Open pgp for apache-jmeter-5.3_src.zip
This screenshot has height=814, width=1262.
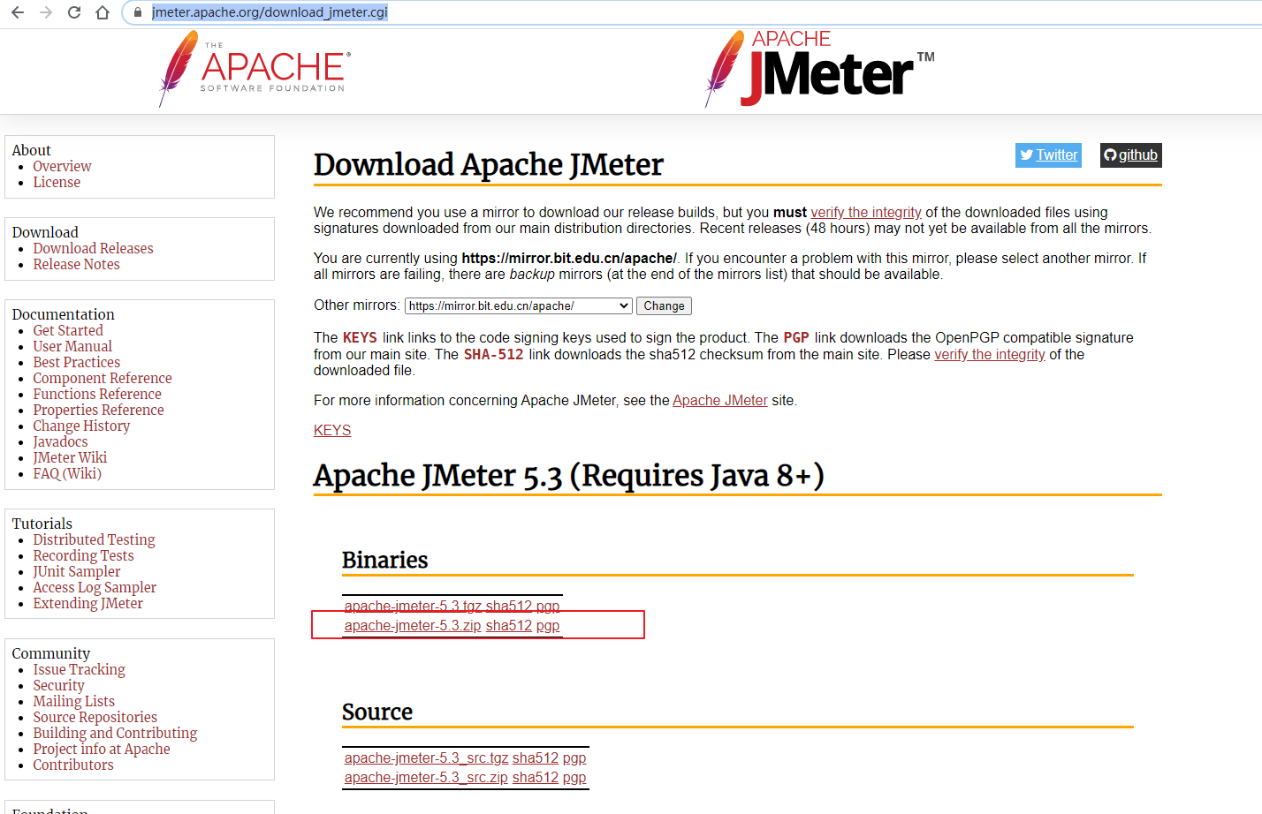coord(574,777)
